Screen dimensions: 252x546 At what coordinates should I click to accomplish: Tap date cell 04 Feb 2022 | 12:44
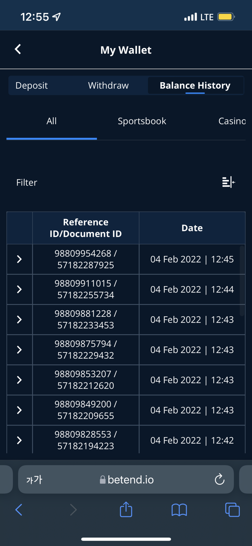(x=192, y=289)
